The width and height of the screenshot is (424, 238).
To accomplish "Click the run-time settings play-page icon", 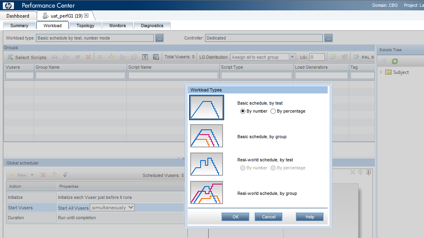I will (66, 57).
